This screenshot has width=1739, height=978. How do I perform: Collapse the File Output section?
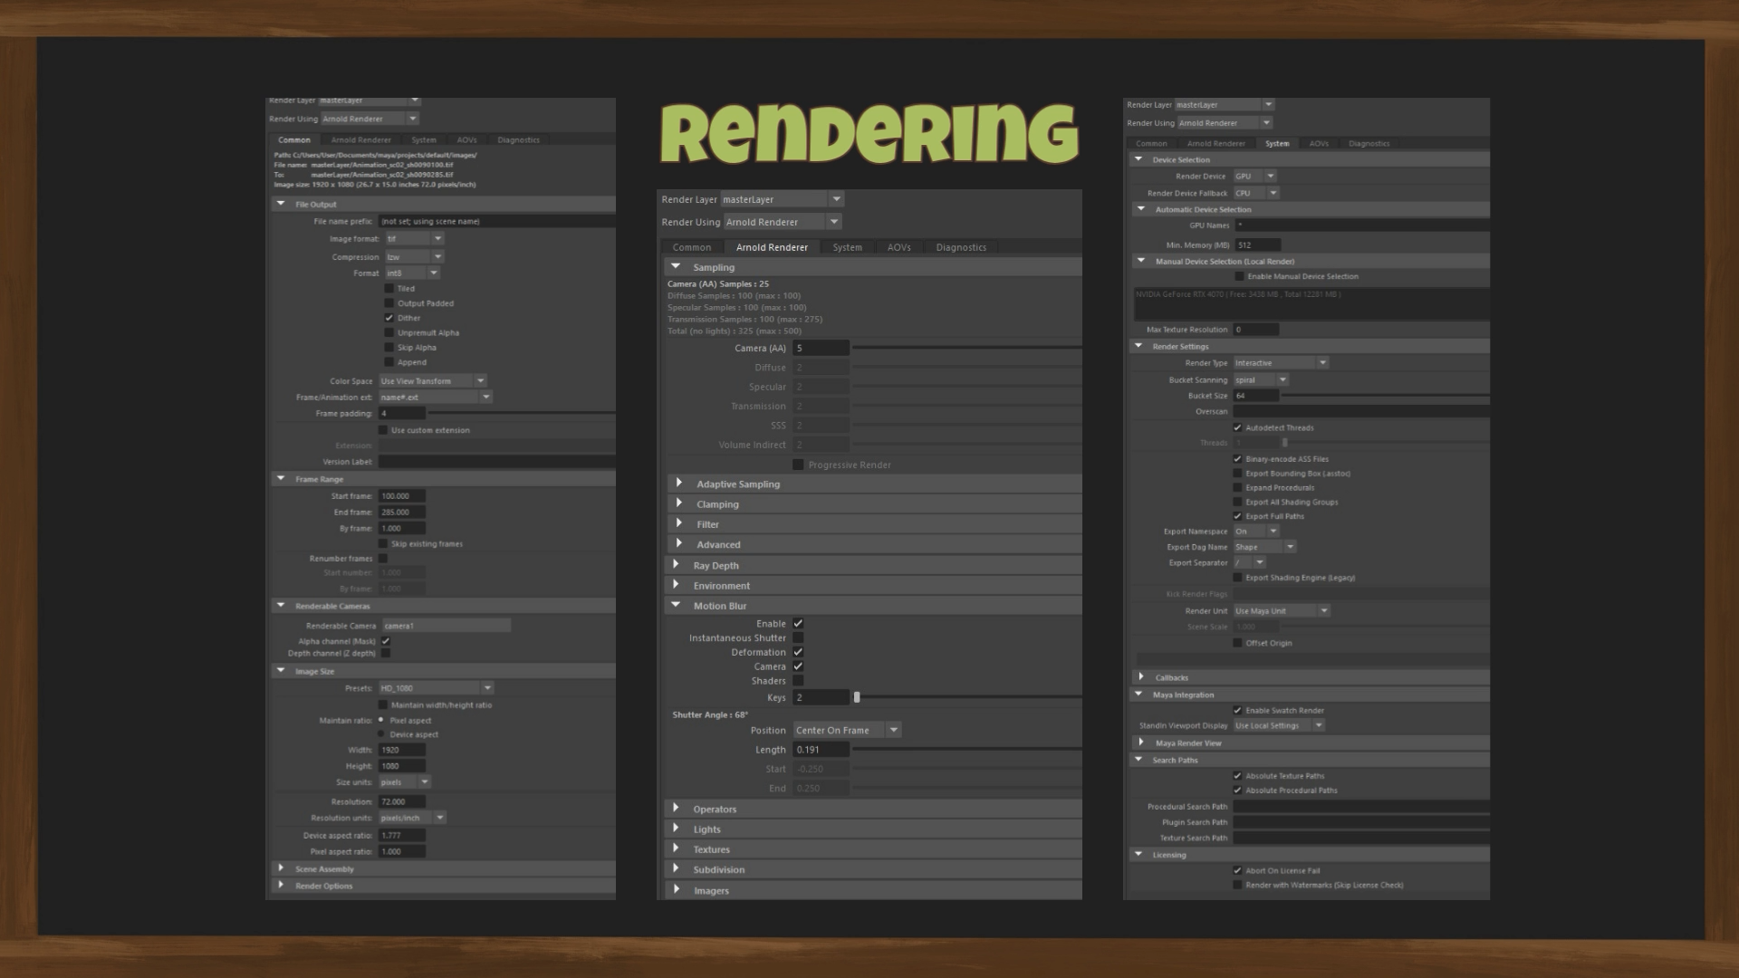pyautogui.click(x=281, y=204)
